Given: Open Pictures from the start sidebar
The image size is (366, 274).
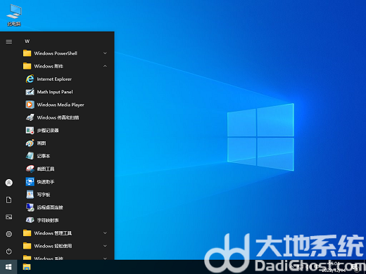Looking at the screenshot, I should pos(9,217).
